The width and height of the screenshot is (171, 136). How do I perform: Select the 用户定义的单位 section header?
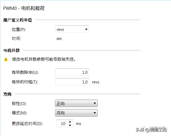pos(18,20)
